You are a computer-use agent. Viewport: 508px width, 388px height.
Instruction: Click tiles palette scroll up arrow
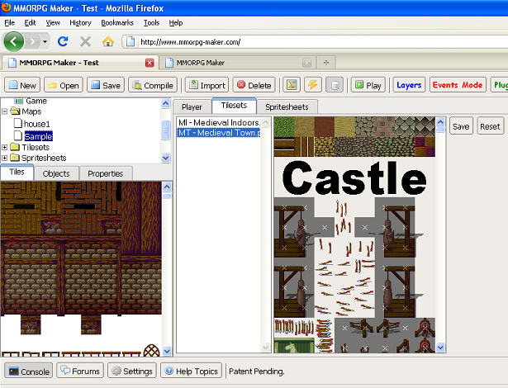tap(167, 187)
